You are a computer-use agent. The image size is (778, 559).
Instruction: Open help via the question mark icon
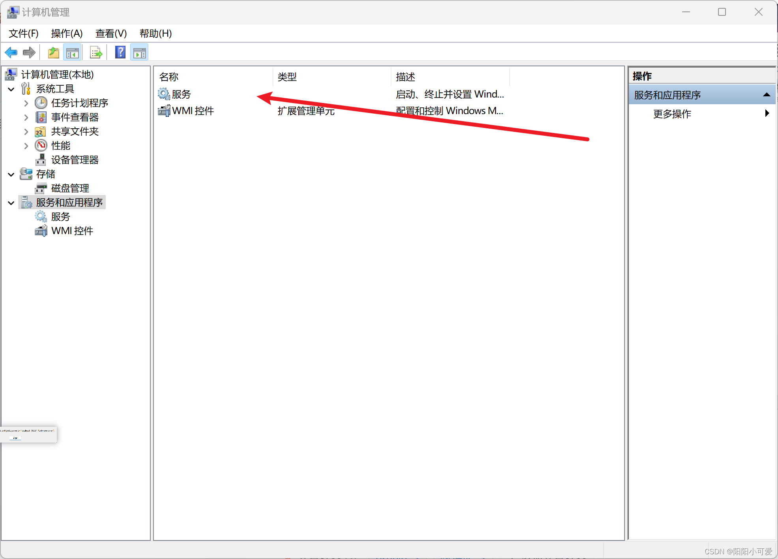click(x=120, y=52)
